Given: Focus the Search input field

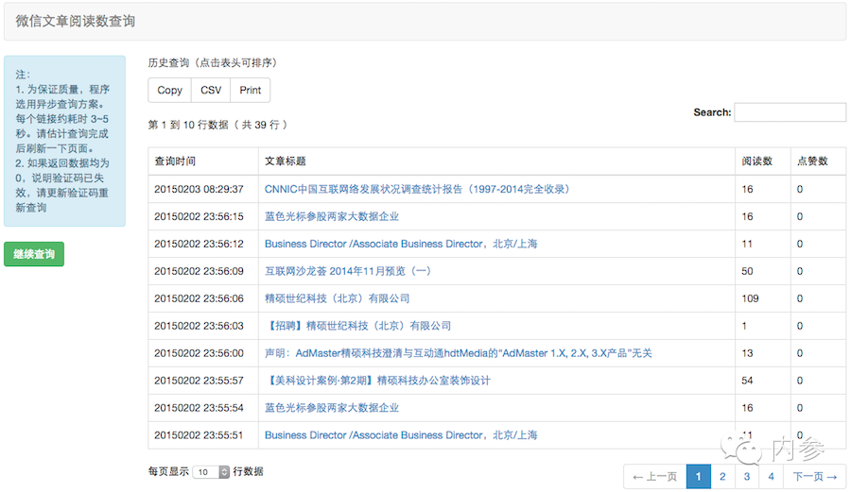Looking at the screenshot, I should pos(790,112).
